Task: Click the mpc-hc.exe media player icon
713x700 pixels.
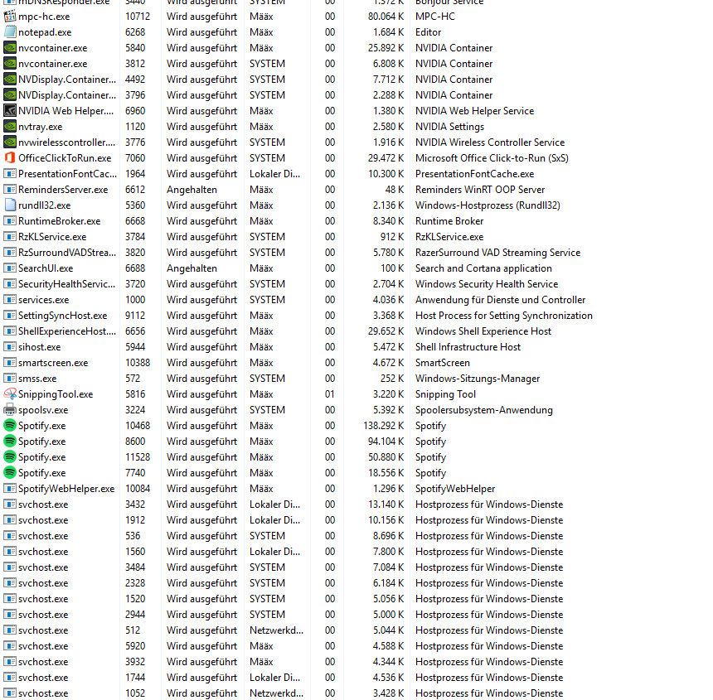Action: [x=10, y=17]
